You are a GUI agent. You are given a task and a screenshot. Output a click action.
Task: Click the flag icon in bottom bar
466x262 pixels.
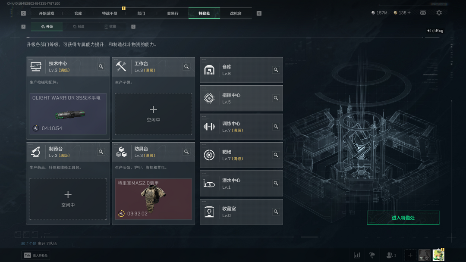click(x=372, y=255)
